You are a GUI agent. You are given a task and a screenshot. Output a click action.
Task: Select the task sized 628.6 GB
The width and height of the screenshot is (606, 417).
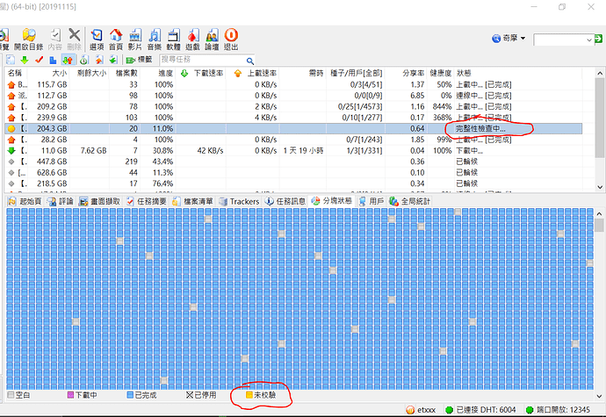tap(293, 173)
